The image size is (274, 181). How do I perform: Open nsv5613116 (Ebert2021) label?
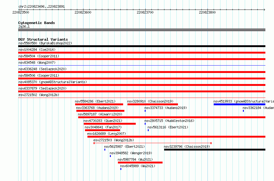[x=168, y=127]
